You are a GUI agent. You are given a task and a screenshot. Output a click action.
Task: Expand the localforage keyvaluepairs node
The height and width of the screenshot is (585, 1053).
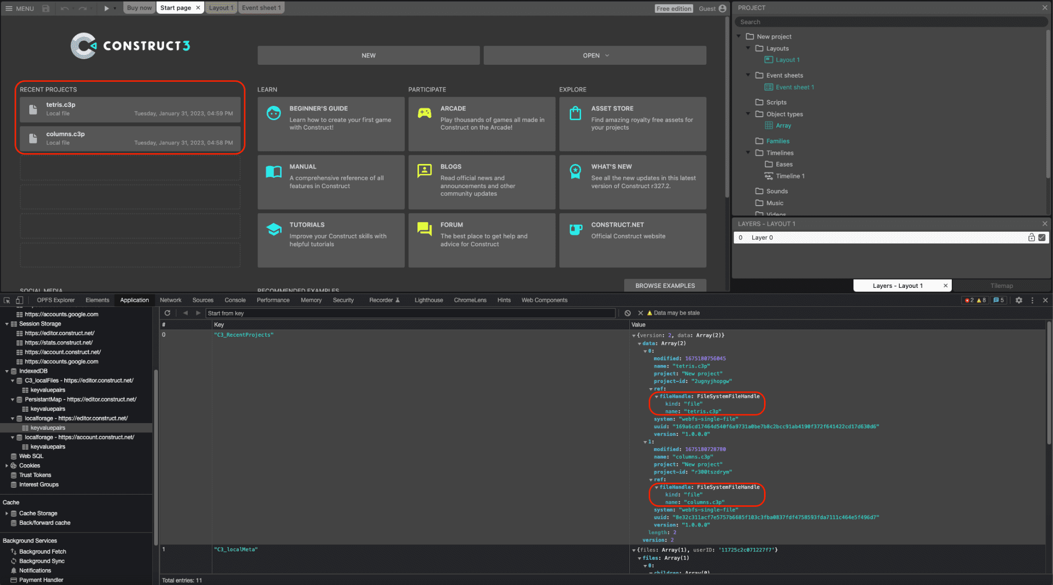click(x=47, y=427)
